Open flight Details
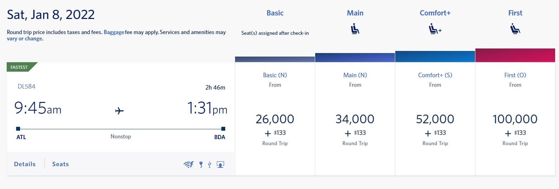This screenshot has width=559, height=189. [25, 164]
